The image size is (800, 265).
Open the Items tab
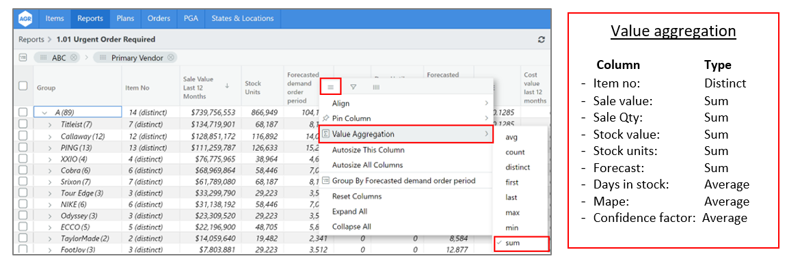(55, 18)
